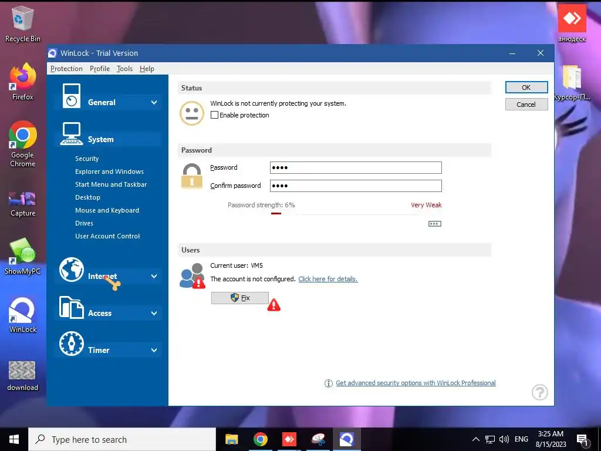Image resolution: width=601 pixels, height=451 pixels.
Task: Select Desktop under System
Action: (88, 197)
